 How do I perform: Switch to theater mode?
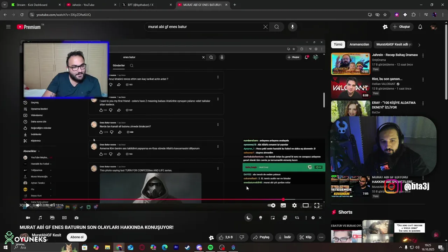click(x=306, y=205)
